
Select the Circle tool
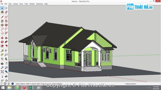click(x=2, y=25)
